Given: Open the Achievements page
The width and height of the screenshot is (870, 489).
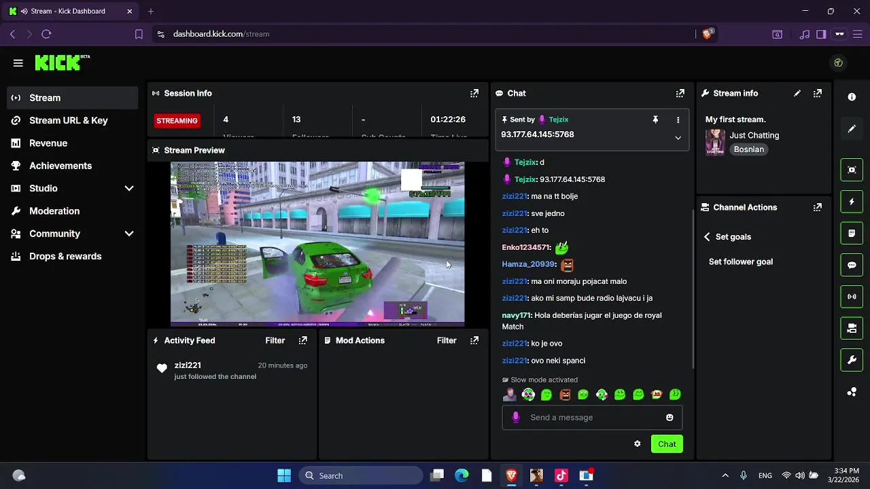Looking at the screenshot, I should tap(73, 166).
